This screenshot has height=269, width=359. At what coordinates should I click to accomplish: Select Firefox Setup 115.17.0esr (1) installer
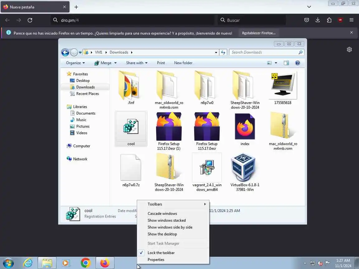click(169, 131)
